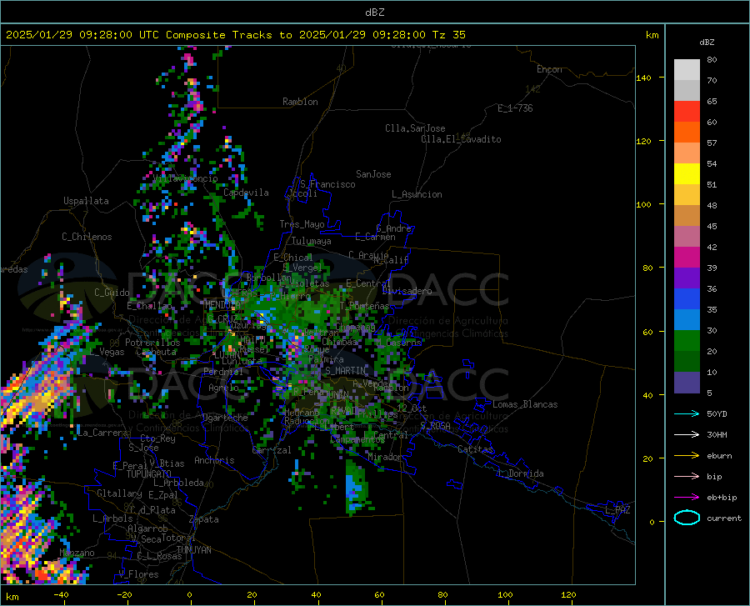Viewport: 750px width, 606px height.
Task: Click the white 30HM arrow in legend
Action: 687,435
